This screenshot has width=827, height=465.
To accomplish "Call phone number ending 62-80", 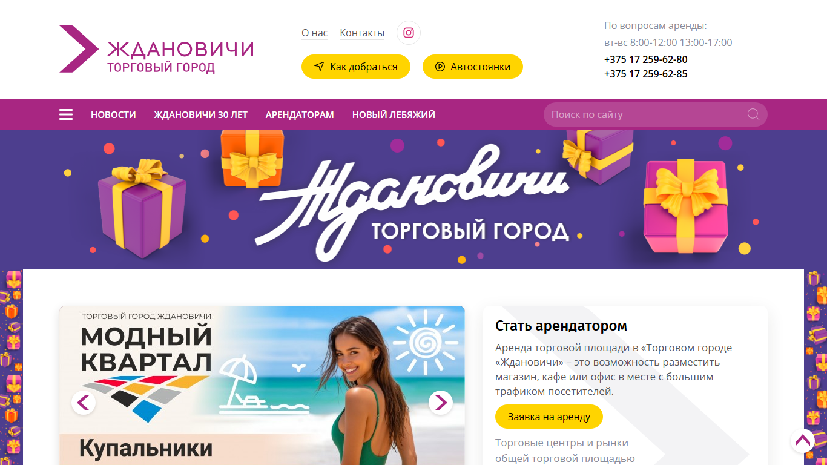I will pos(645,59).
